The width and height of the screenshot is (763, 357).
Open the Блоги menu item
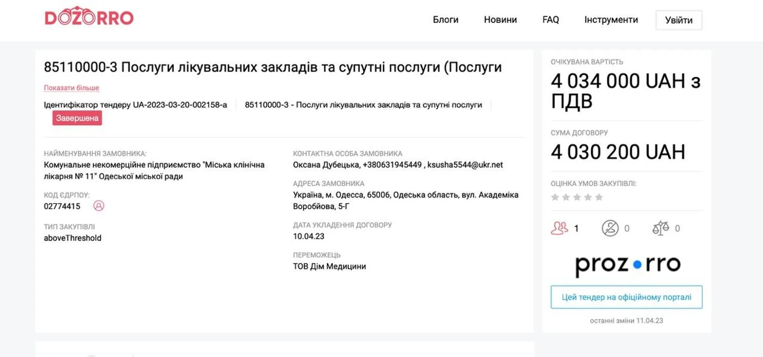(446, 20)
